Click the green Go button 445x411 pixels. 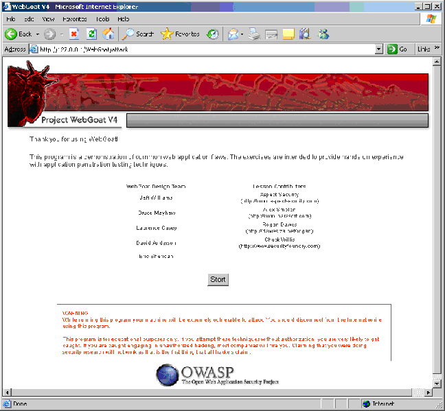pos(398,49)
